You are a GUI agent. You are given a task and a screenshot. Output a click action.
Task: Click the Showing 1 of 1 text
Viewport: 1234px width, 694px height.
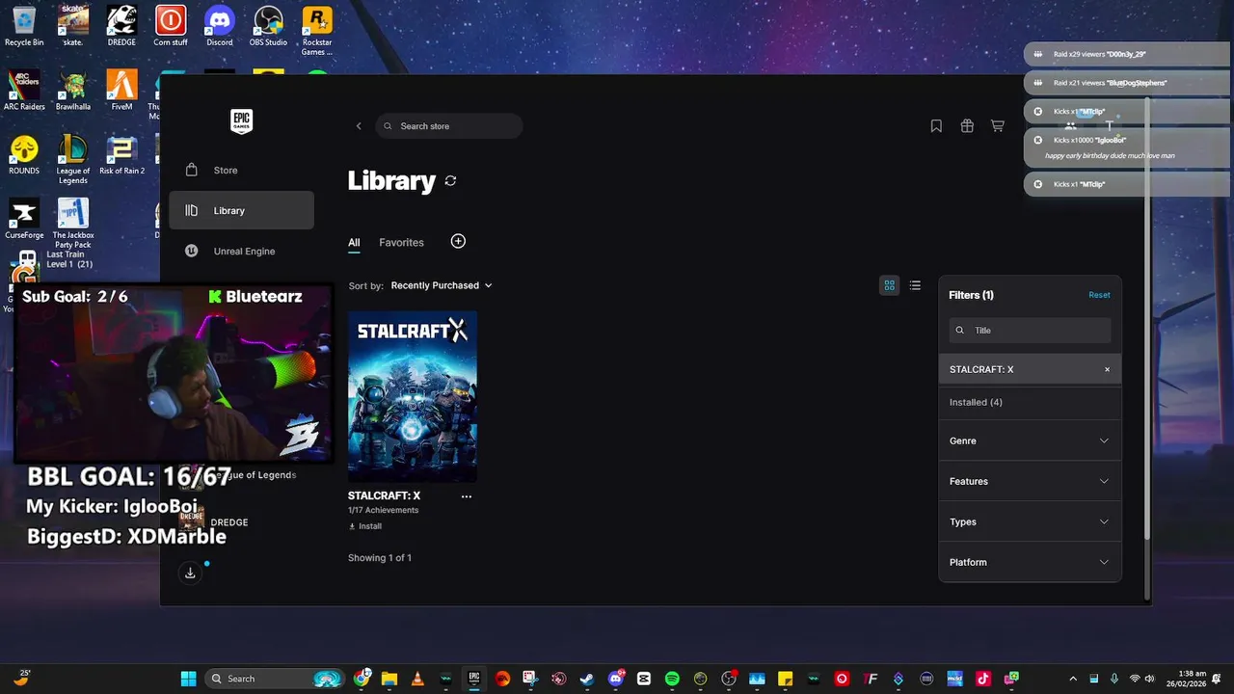pyautogui.click(x=379, y=558)
